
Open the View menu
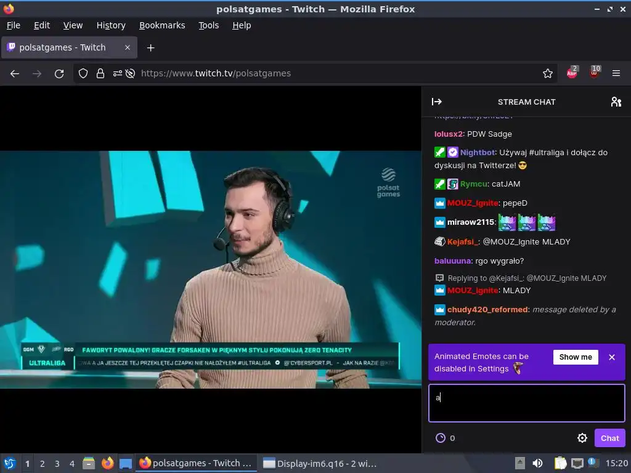pos(73,25)
